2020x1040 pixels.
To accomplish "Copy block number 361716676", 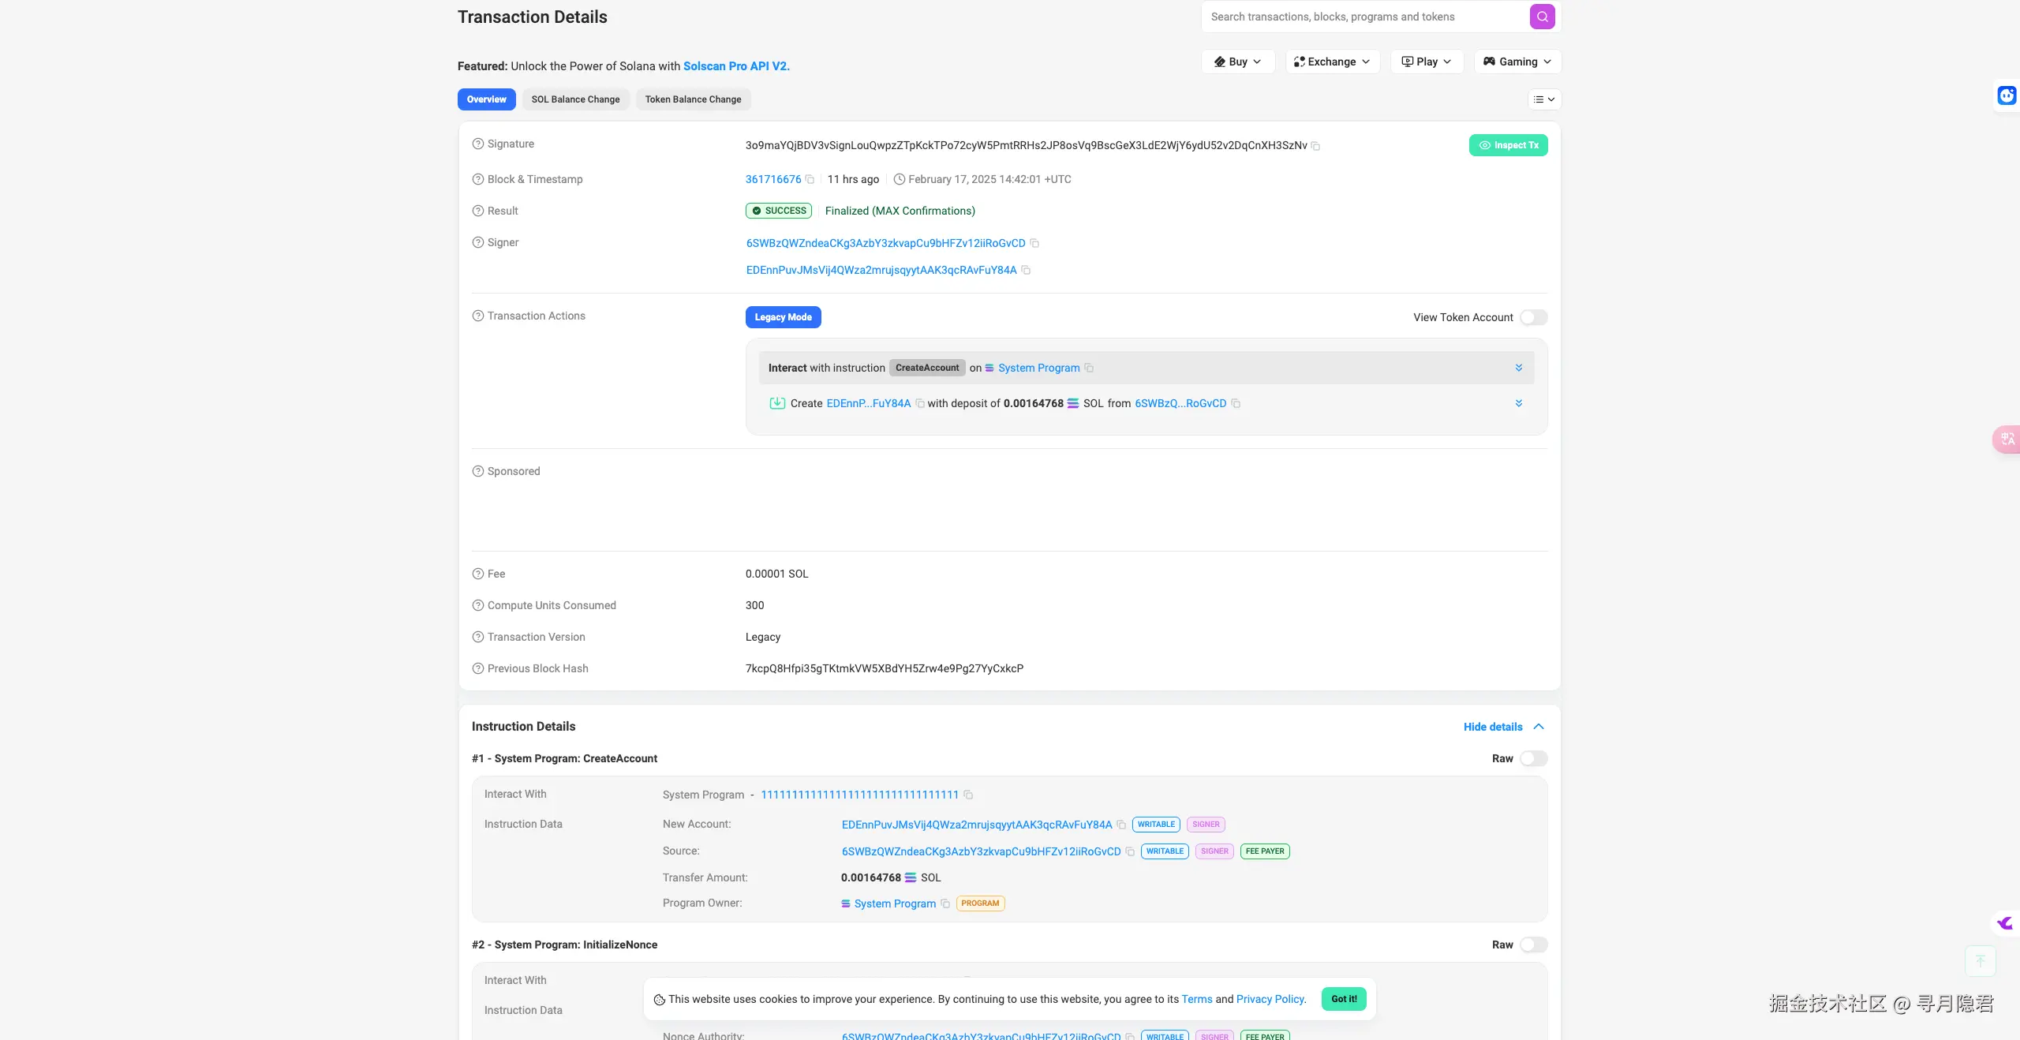I will click(810, 180).
